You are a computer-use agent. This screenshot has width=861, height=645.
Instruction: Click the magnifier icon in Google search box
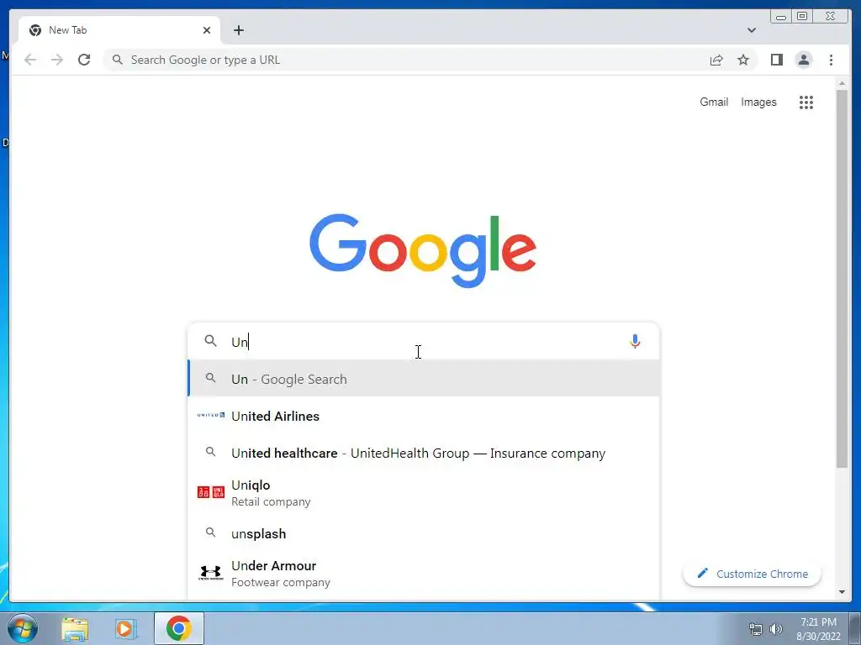[x=210, y=341]
